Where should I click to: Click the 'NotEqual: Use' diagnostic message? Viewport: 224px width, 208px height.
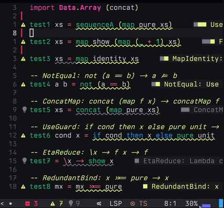pos(191,84)
